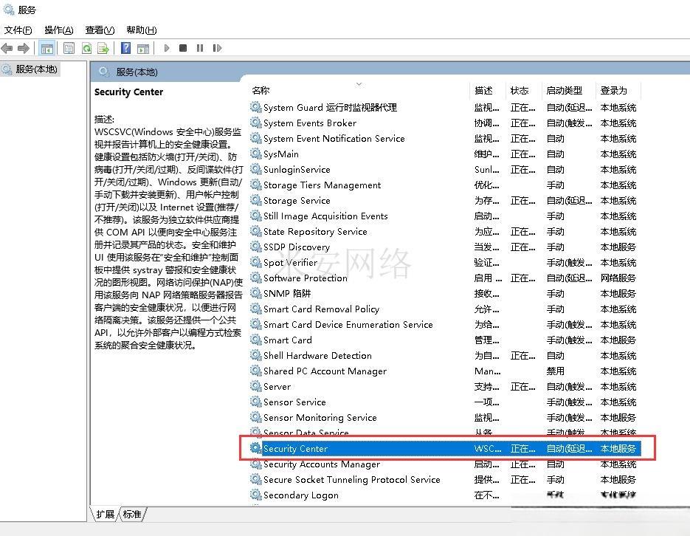Open the 操作(A) menu
The height and width of the screenshot is (536, 690).
(59, 30)
